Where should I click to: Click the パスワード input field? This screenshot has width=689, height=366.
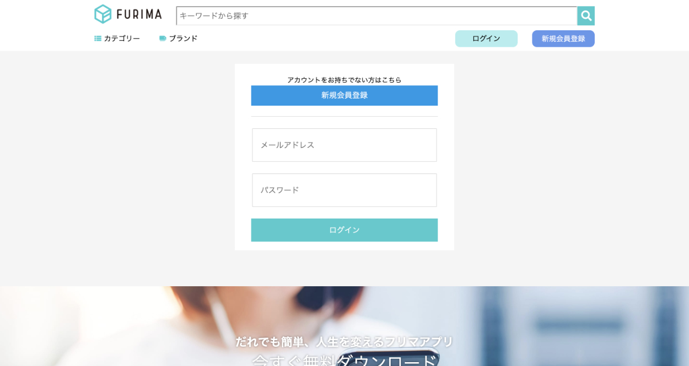point(344,190)
